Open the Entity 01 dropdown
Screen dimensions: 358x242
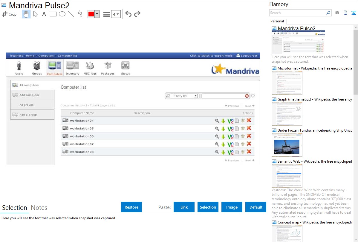pos(185,96)
